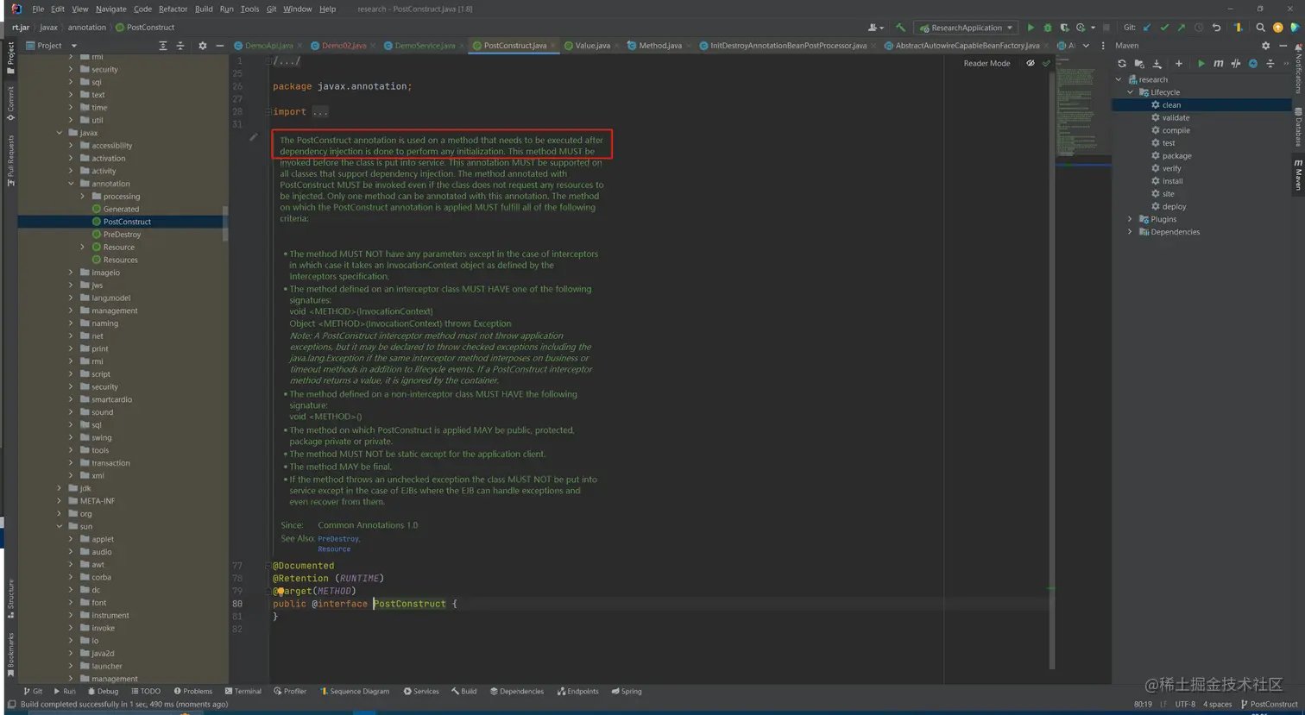Expand the Maven Dependencies node
Viewport: 1305px width, 715px height.
pos(1131,232)
